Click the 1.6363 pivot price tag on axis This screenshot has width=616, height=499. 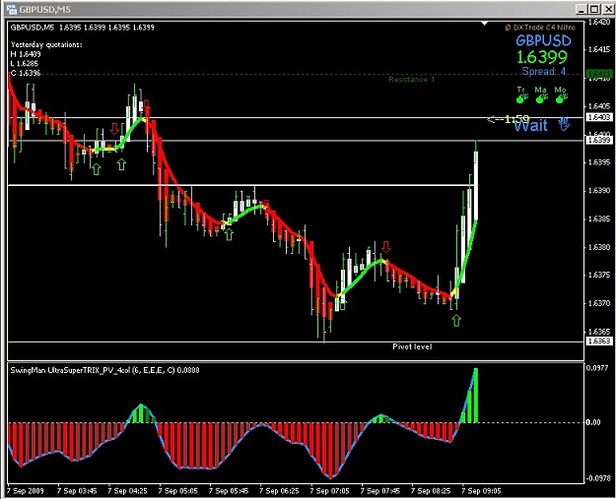pos(598,341)
